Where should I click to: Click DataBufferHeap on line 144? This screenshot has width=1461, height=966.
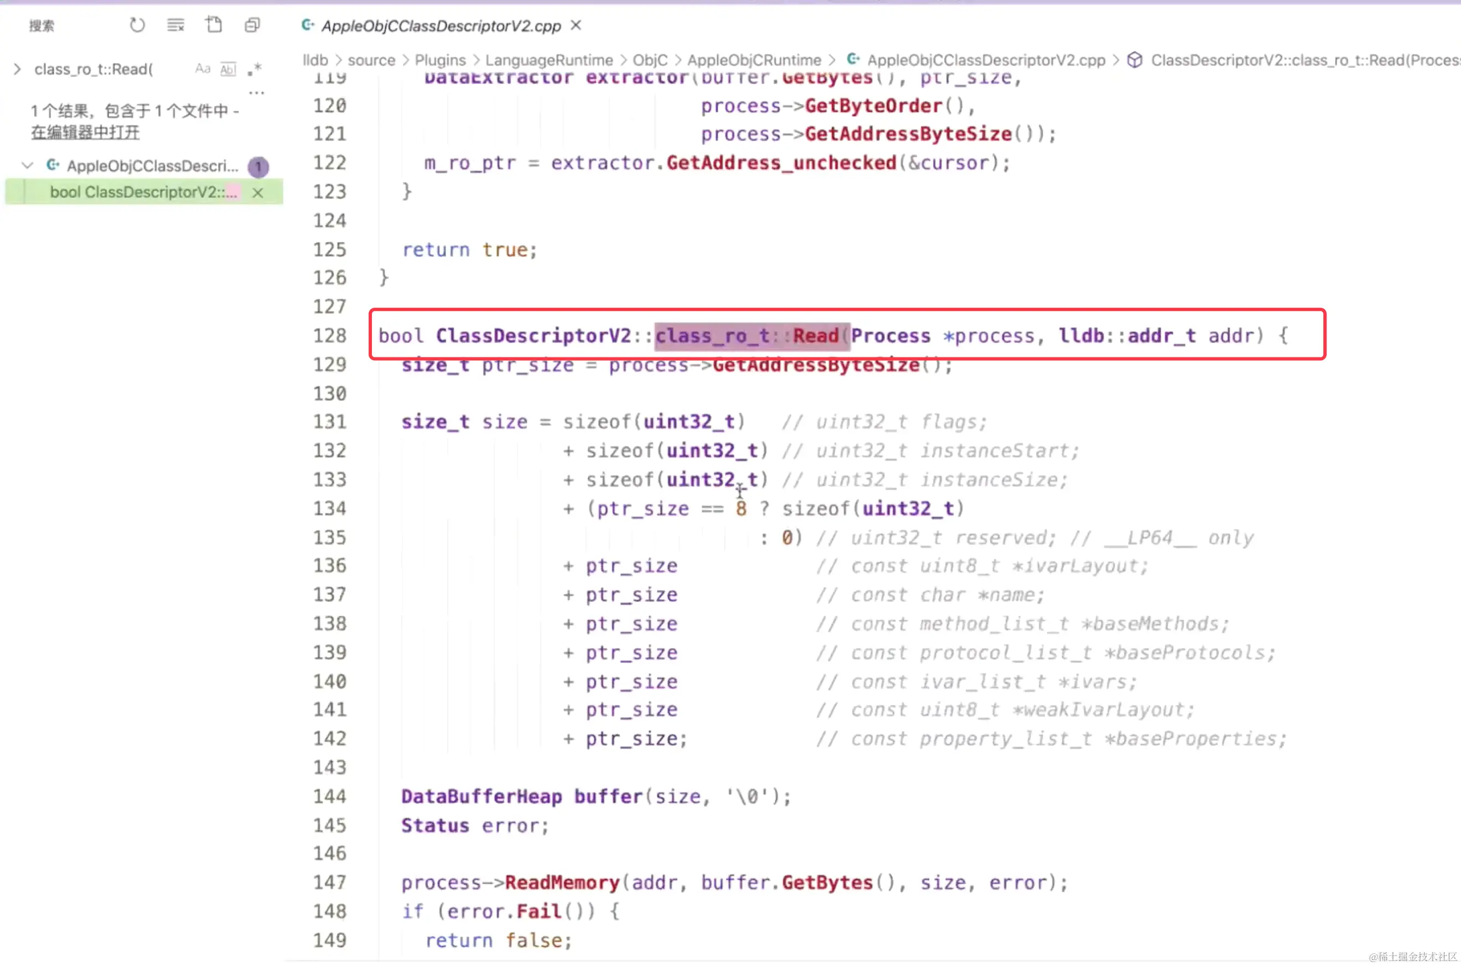click(x=481, y=797)
